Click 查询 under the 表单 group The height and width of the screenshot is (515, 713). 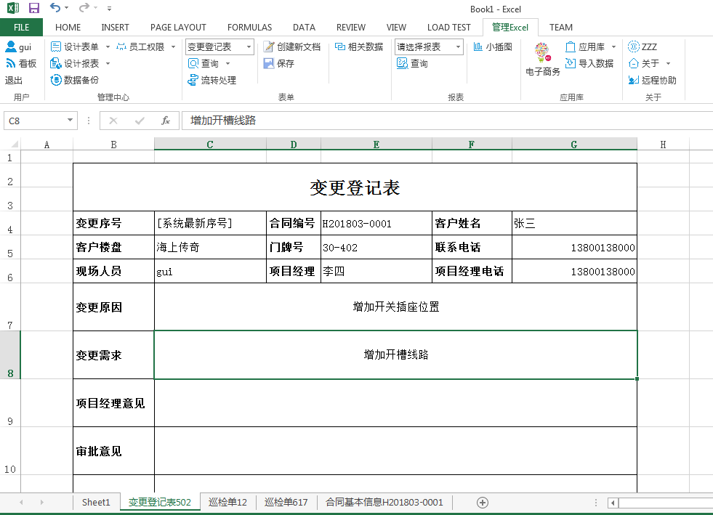(x=204, y=63)
